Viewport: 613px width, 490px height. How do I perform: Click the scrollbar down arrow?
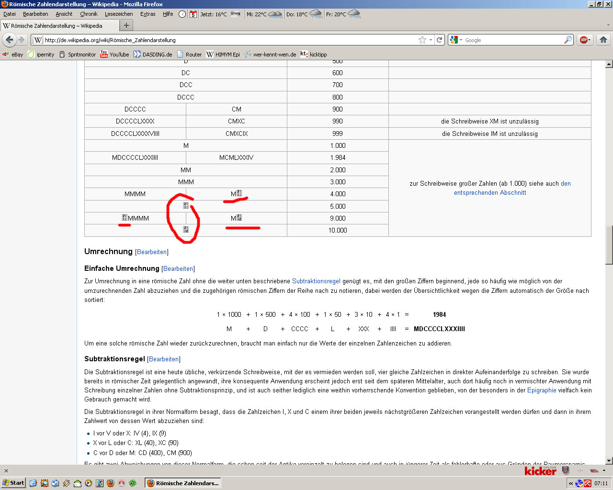pyautogui.click(x=609, y=460)
